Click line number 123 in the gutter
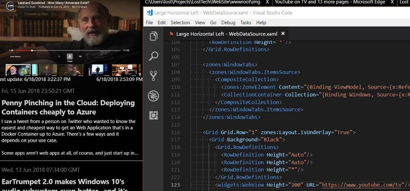This screenshot has height=191, width=410. [x=175, y=185]
